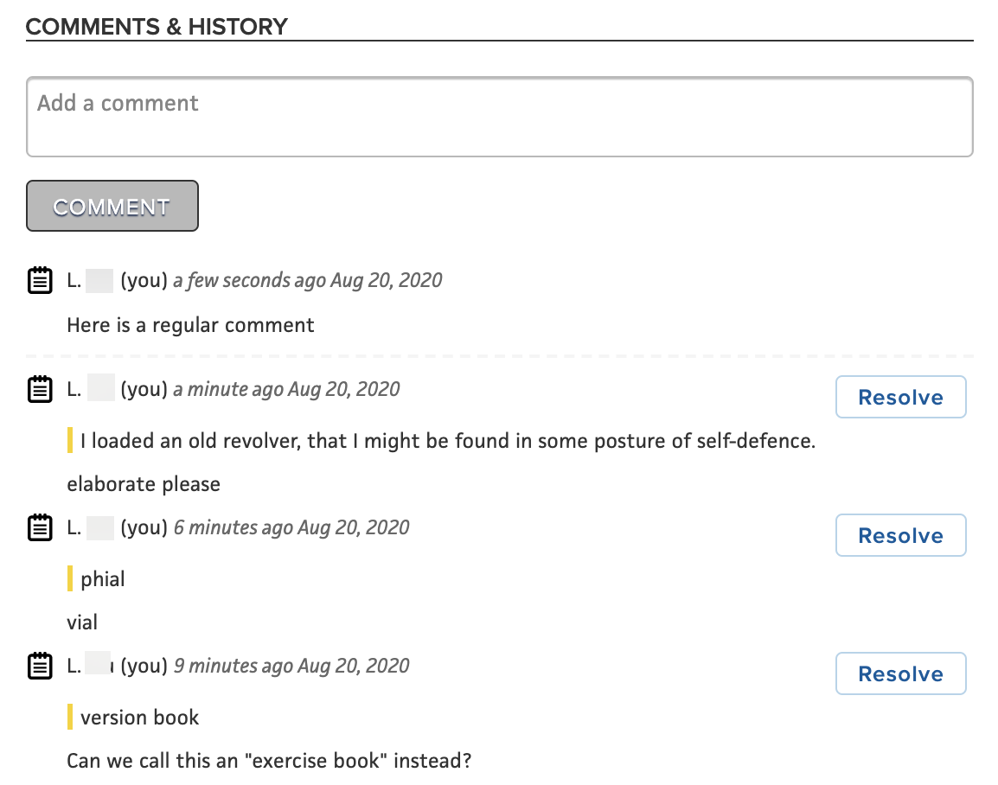
Task: Resolve the "exercise book" comment
Action: click(900, 674)
